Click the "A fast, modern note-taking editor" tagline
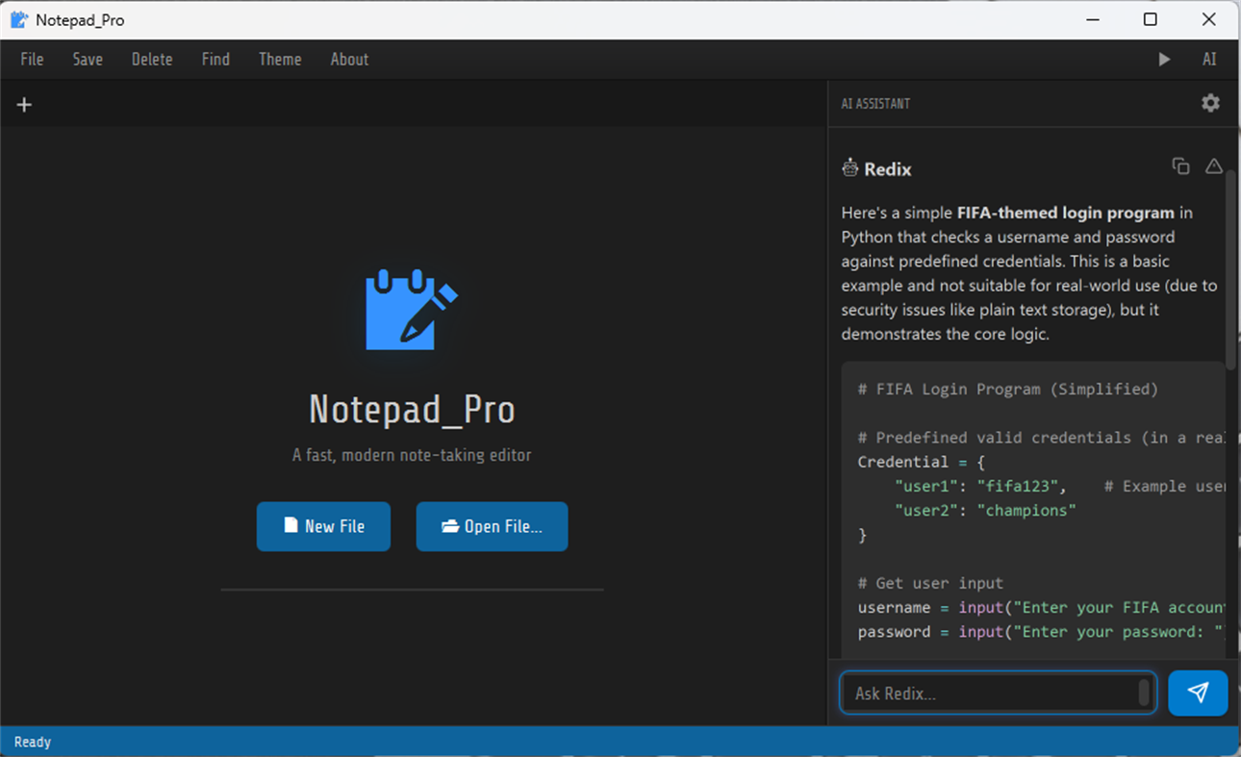 coord(412,455)
